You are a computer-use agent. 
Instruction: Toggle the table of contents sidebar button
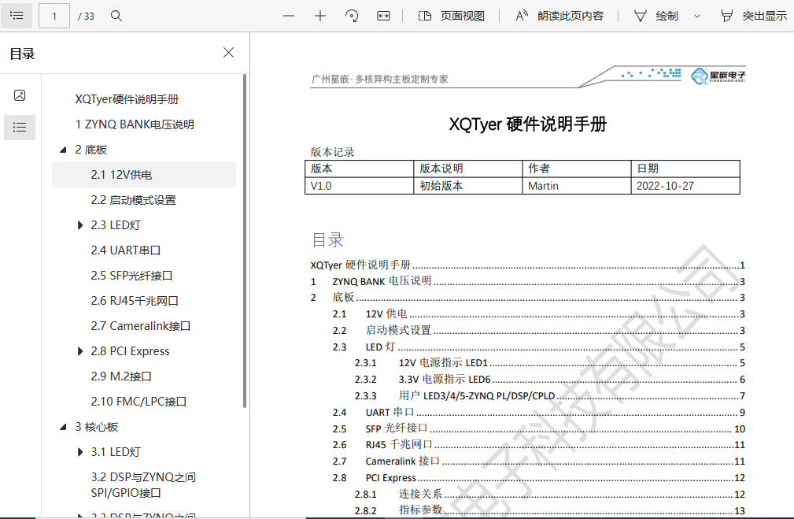click(17, 16)
